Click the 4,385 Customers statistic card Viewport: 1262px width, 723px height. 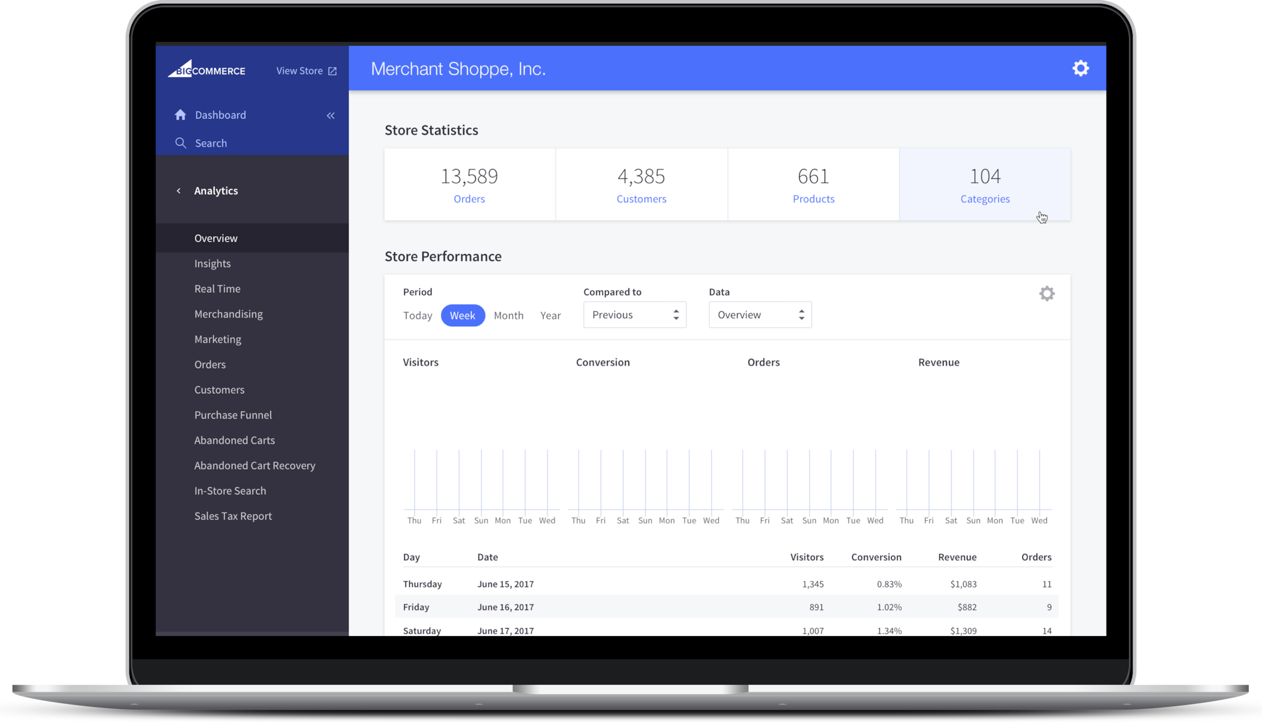click(641, 184)
